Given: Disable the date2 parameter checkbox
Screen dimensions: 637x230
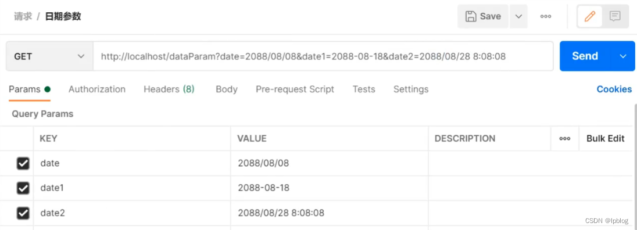Looking at the screenshot, I should 23,213.
